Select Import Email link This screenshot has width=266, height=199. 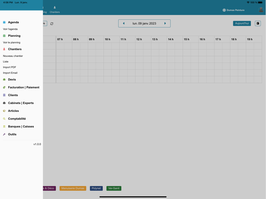(10, 73)
